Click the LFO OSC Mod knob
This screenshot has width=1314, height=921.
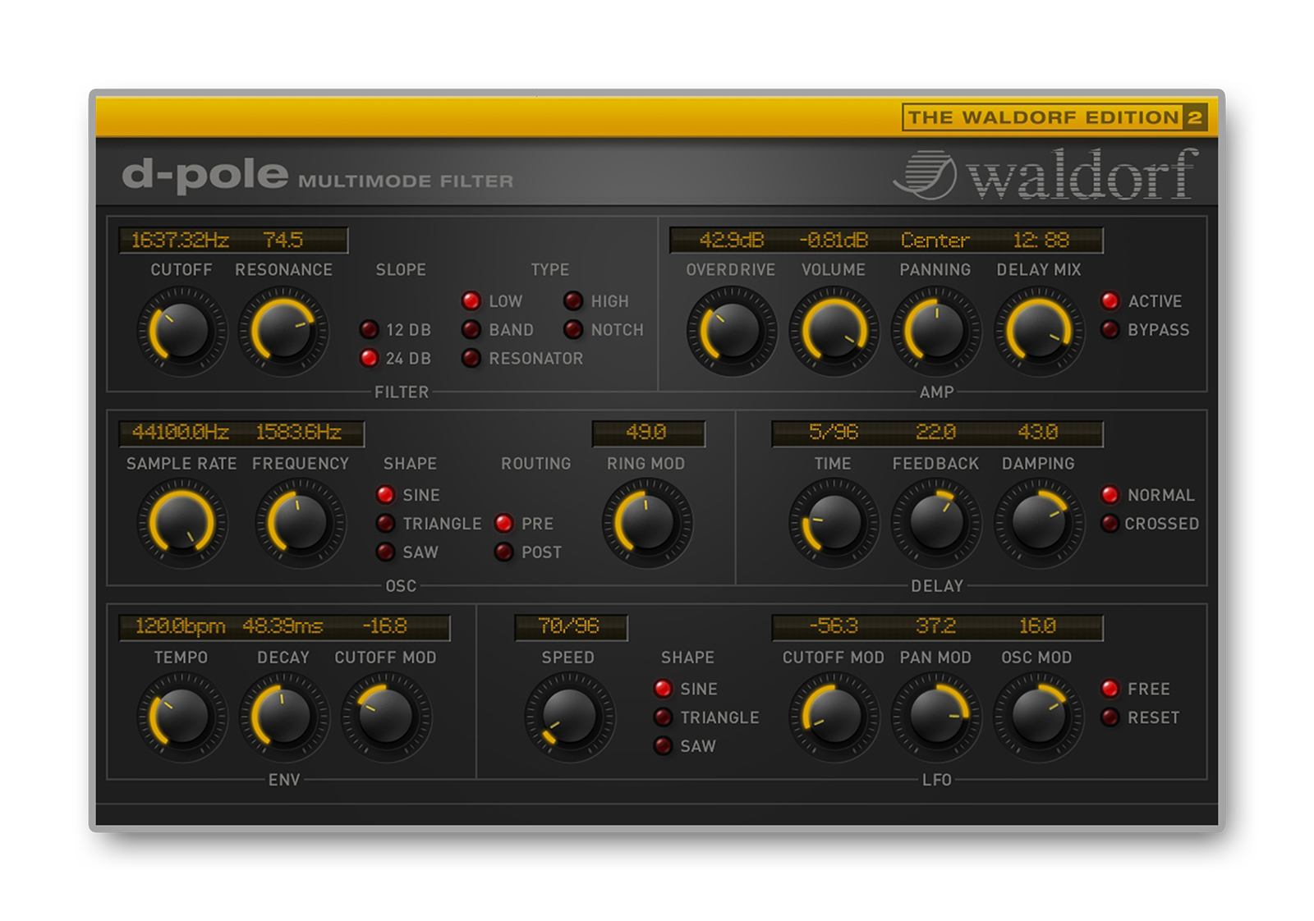1039,717
